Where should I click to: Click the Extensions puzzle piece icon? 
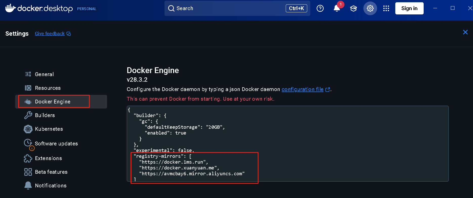28,158
